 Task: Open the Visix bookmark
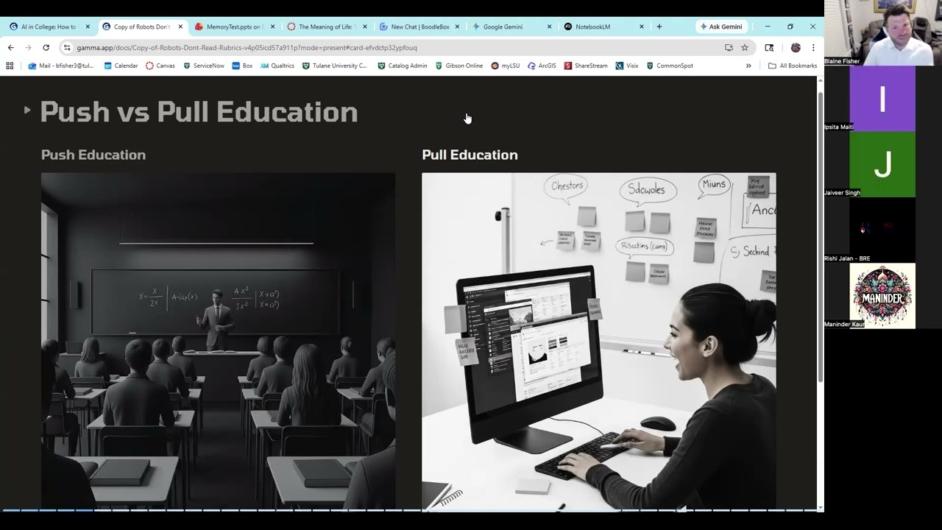click(627, 66)
